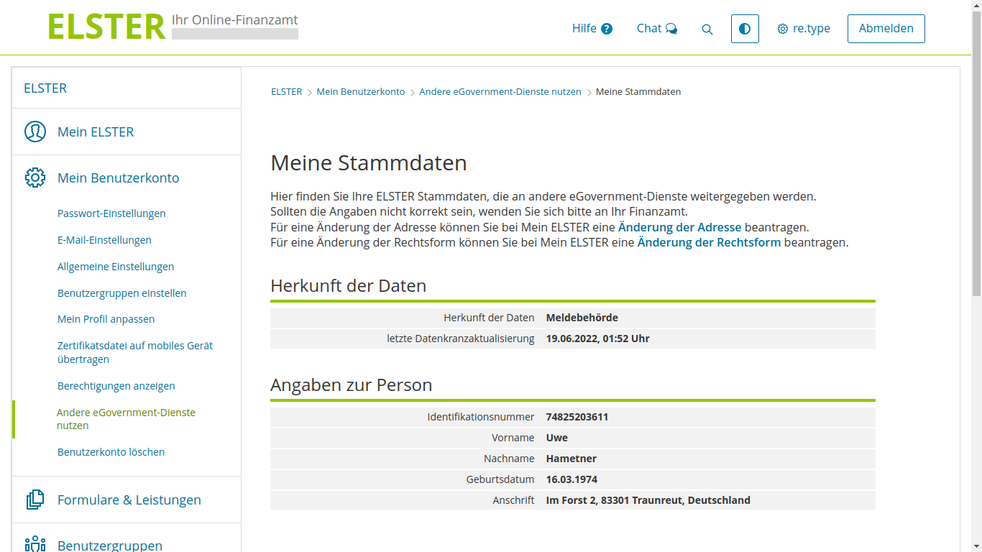
Task: Click Mein Benutzerkonto breadcrumb
Action: coord(361,92)
